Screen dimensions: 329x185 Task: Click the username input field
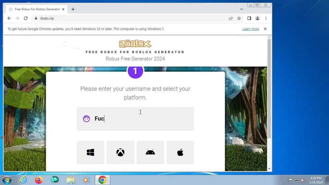(x=135, y=119)
